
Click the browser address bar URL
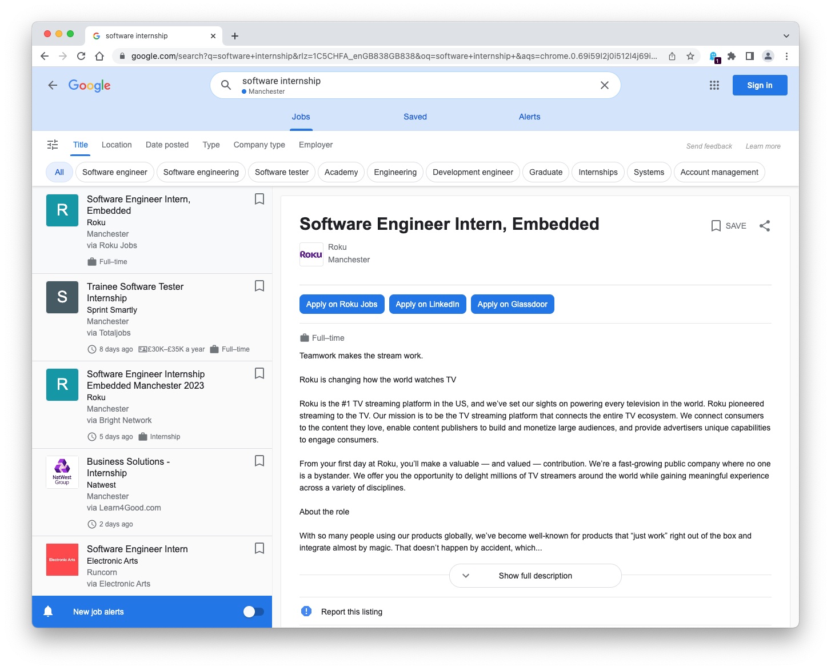coord(394,56)
